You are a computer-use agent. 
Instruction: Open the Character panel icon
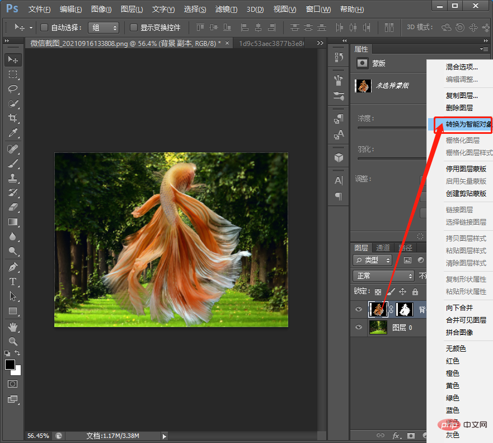(339, 180)
